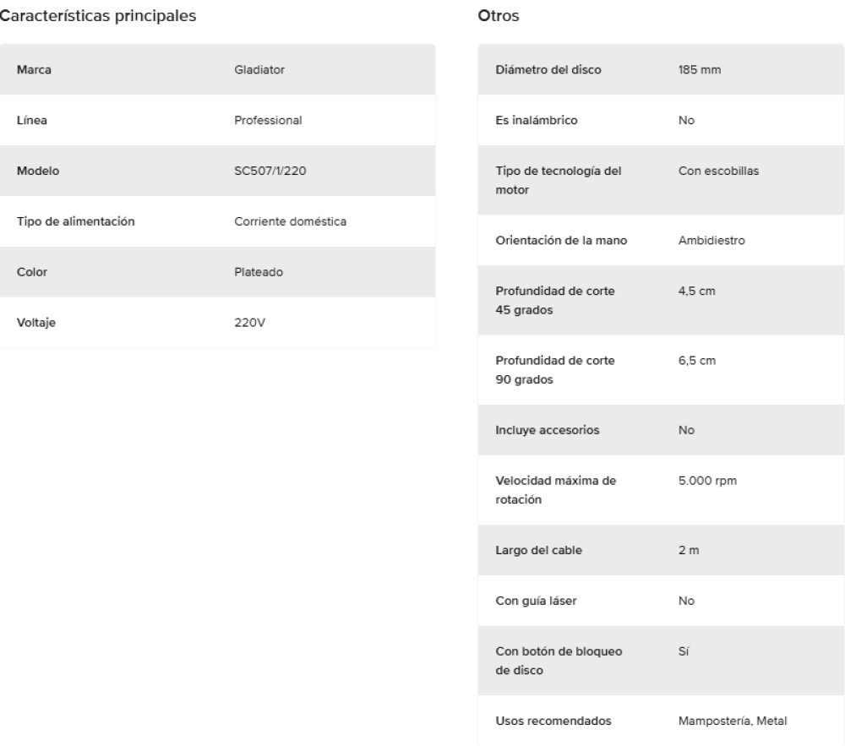845x746 pixels.
Task: Click the "Largo del cable" label
Action: (538, 550)
